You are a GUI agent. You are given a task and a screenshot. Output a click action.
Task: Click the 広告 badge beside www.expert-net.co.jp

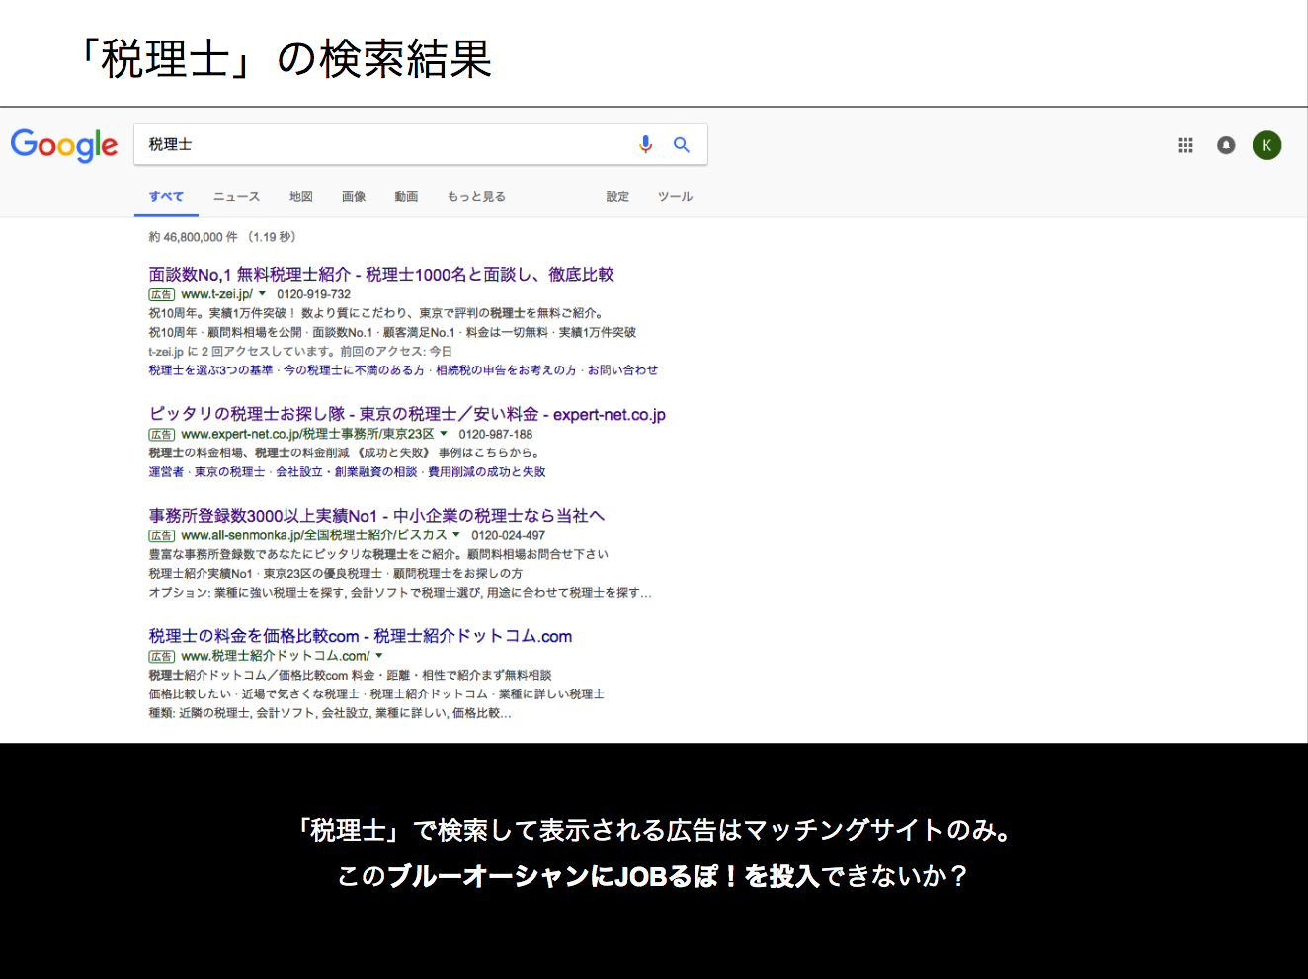pyautogui.click(x=162, y=434)
